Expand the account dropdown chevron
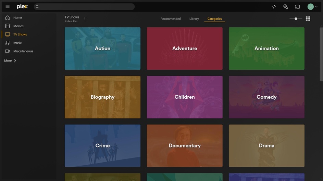 (316, 7)
